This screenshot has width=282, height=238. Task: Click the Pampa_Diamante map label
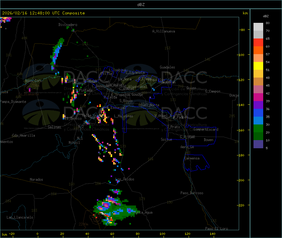pos(13,102)
